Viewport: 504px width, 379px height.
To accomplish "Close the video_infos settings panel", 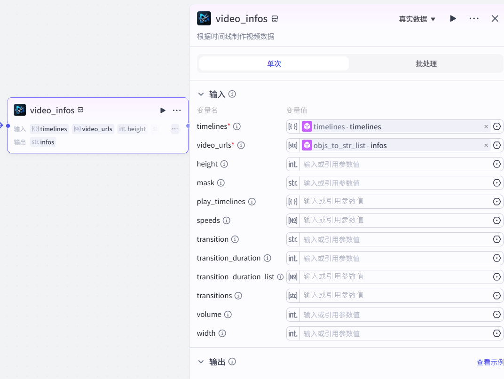I will 495,19.
